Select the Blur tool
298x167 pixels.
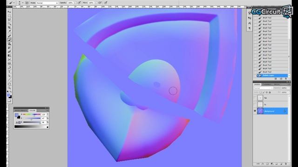click(9, 60)
